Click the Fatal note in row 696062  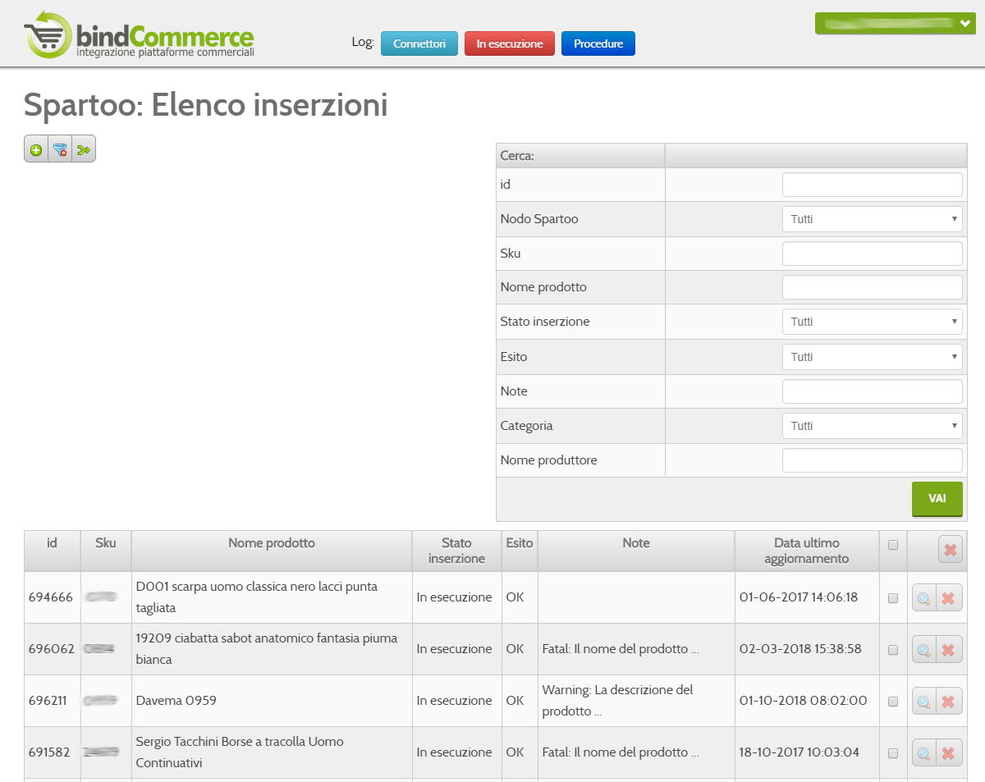pyautogui.click(x=621, y=649)
